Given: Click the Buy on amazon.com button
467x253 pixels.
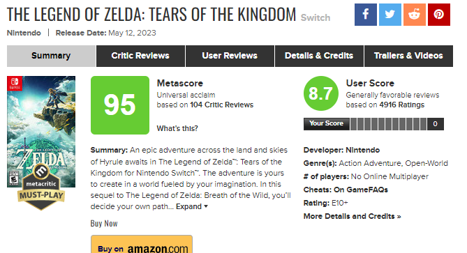Looking at the screenshot, I should coord(142,245).
